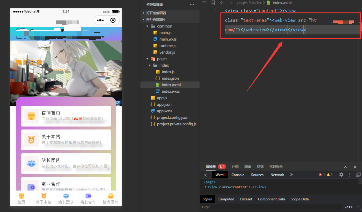Click the red error count indicator
362x212 pixels.
(x=322, y=175)
